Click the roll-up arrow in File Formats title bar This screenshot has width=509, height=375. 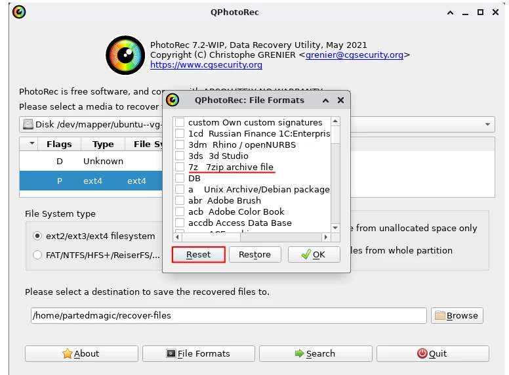click(x=326, y=100)
